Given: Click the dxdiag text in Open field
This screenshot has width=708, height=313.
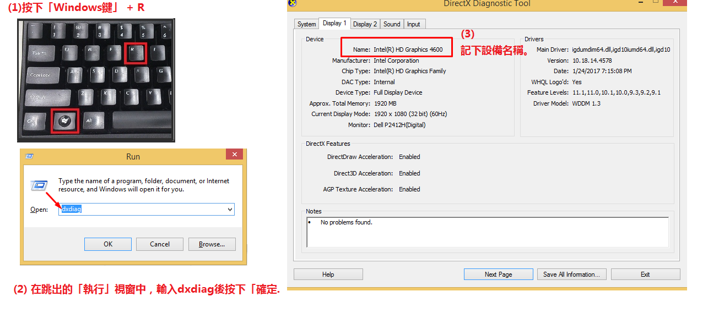Looking at the screenshot, I should 72,209.
